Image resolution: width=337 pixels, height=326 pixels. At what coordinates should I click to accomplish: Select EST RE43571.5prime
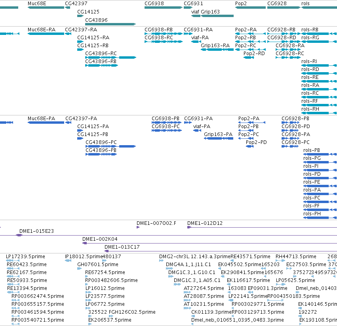[250, 257]
